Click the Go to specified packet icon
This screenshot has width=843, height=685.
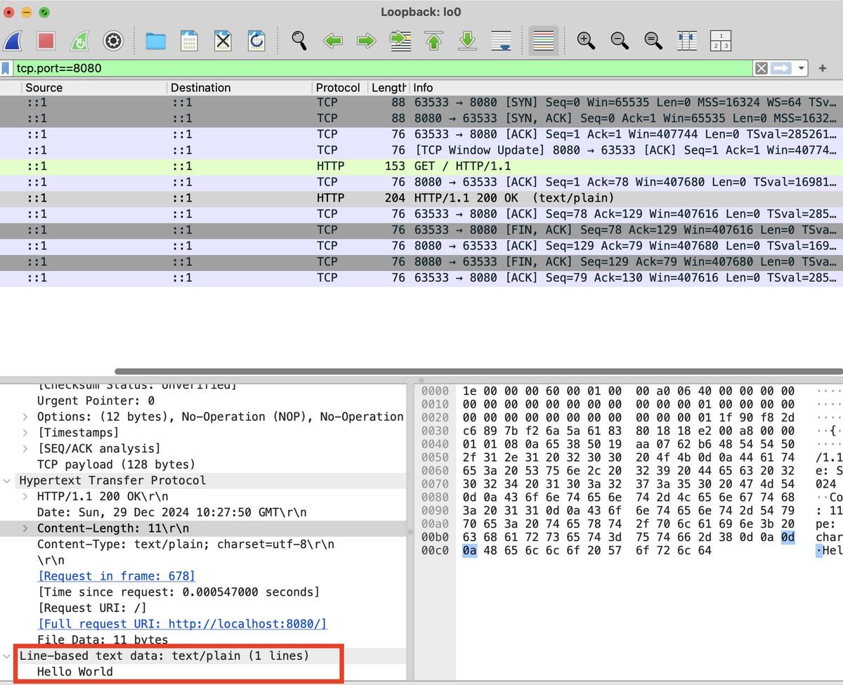click(400, 41)
